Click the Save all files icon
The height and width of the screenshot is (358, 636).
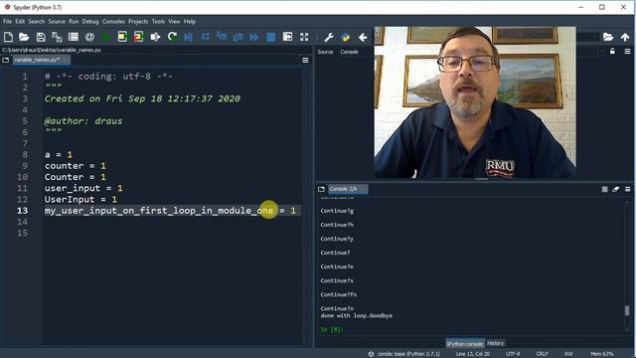[x=57, y=38]
